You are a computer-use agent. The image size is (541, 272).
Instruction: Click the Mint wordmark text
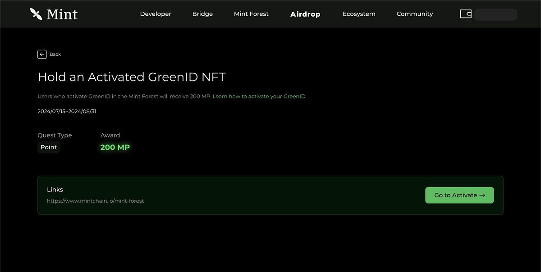point(62,14)
